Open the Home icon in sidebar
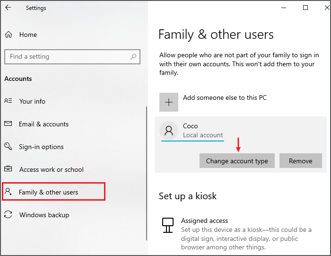331x256 pixels. coord(9,34)
